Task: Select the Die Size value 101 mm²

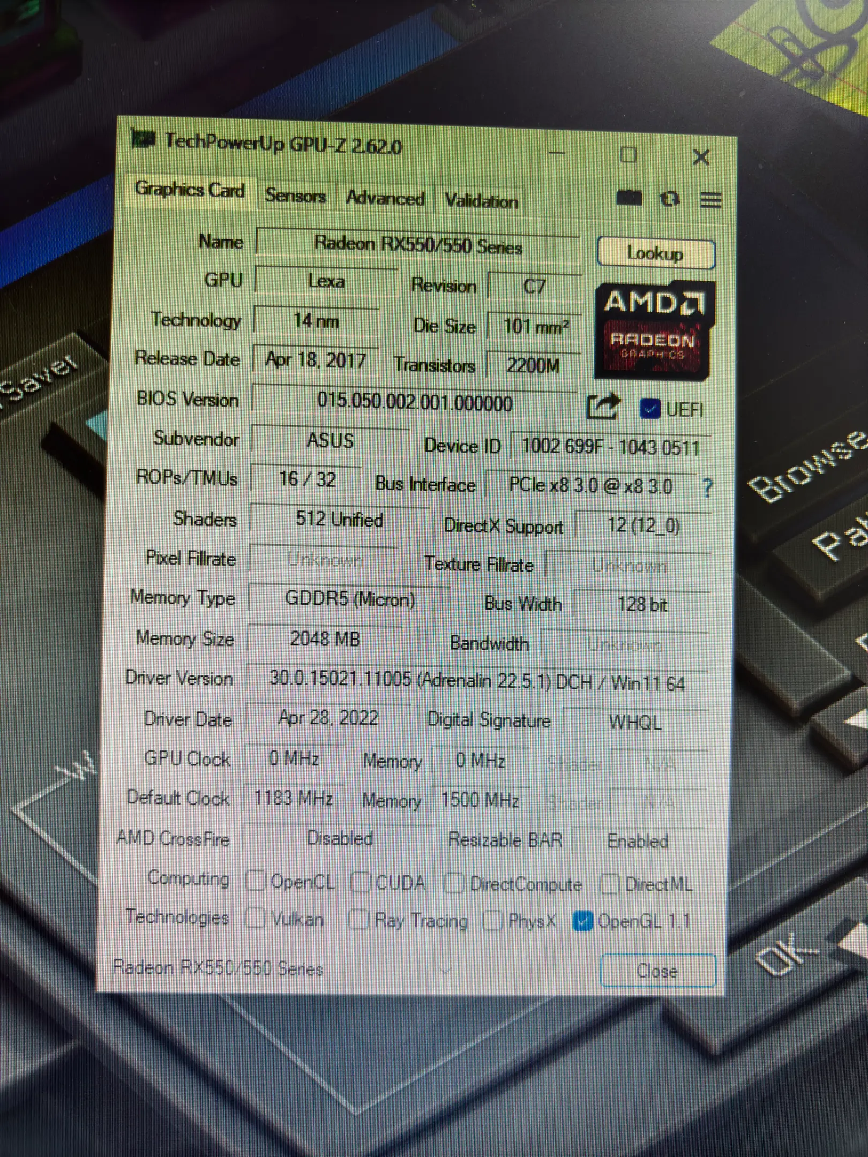Action: (534, 326)
